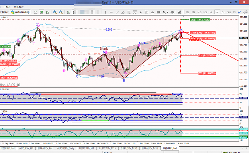
Task: Click the 0.886 (DB) price label
Action: (x=203, y=33)
